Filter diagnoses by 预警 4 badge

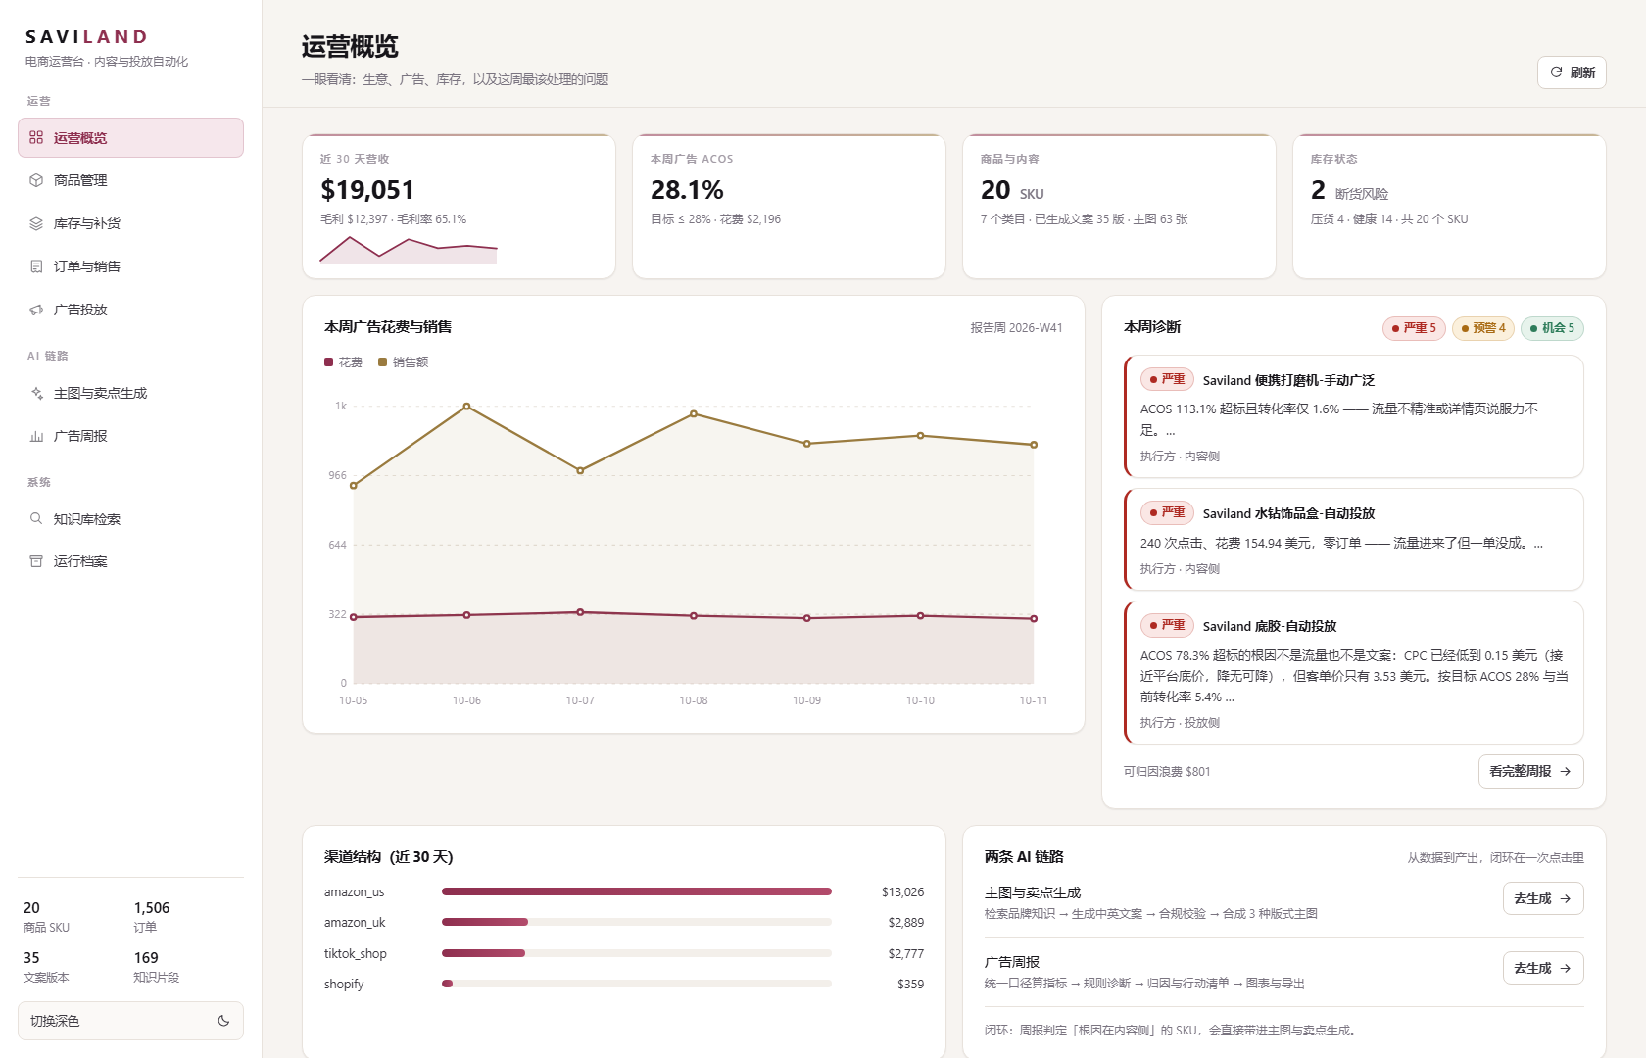[x=1483, y=328]
